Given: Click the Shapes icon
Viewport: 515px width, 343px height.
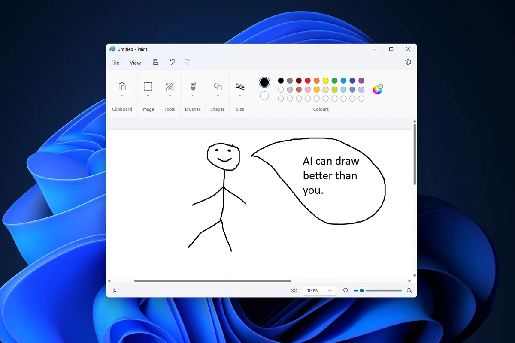Looking at the screenshot, I should pos(218,87).
